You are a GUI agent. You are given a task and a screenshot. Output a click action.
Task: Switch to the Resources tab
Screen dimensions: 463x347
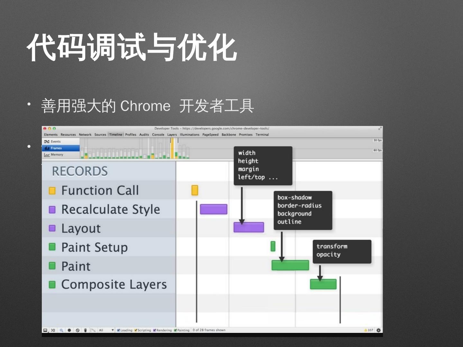pos(68,135)
